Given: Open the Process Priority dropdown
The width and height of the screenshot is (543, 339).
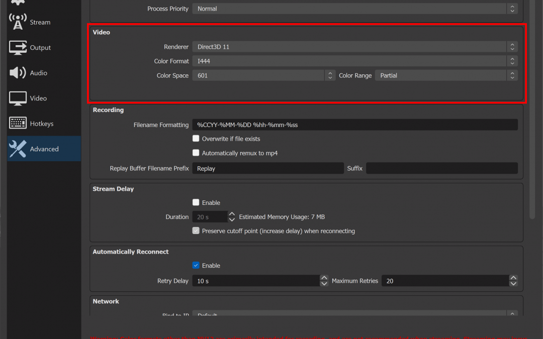Looking at the screenshot, I should (x=354, y=9).
